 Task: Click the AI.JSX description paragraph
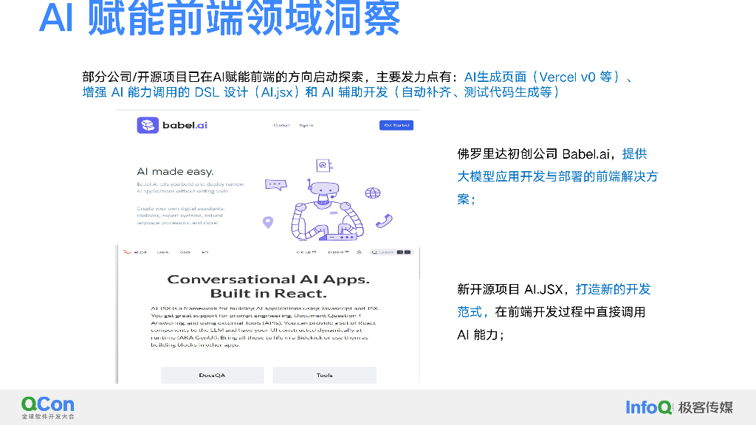pyautogui.click(x=266, y=326)
